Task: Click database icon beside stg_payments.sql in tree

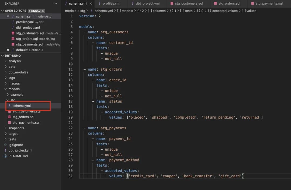Action: click(9, 122)
